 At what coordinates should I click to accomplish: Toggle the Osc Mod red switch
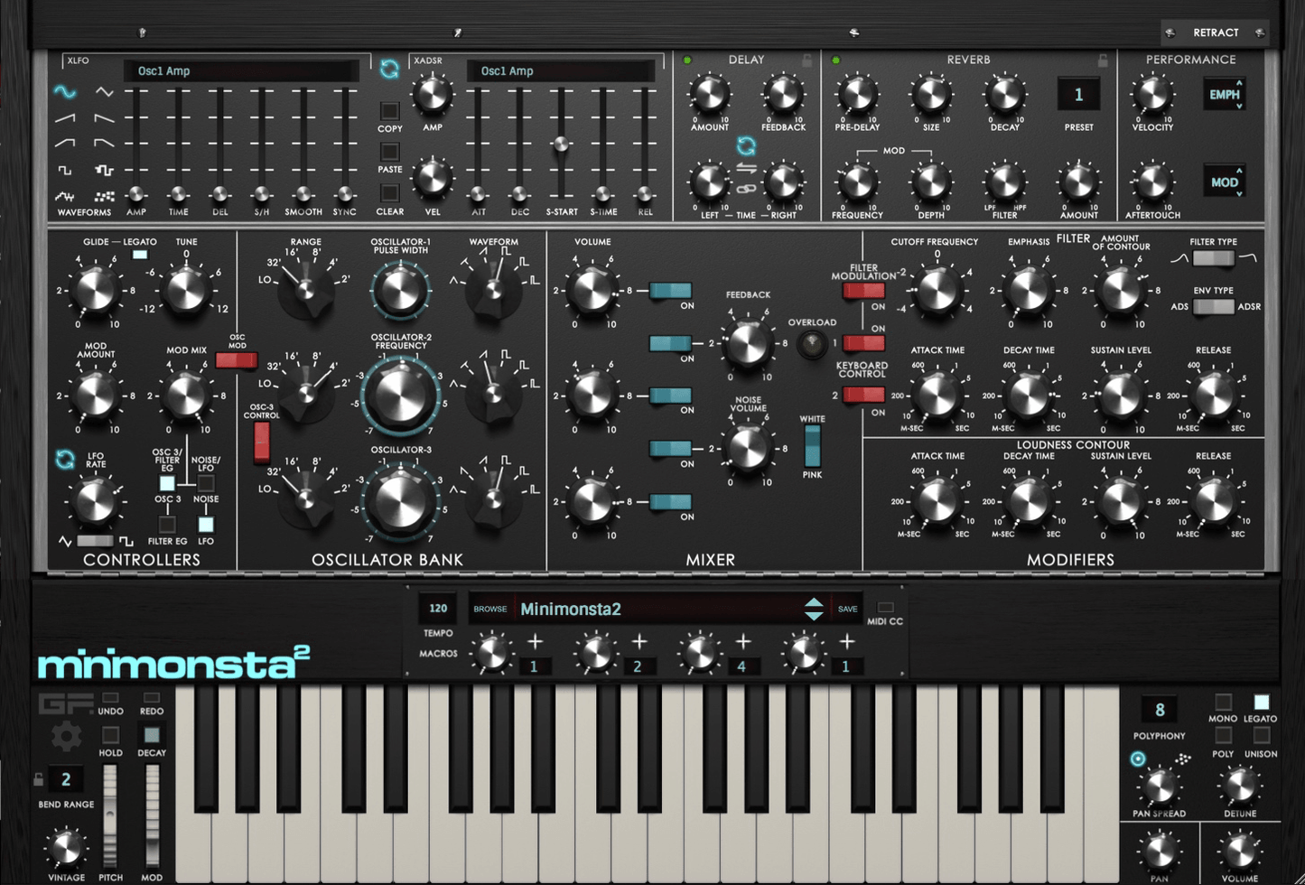236,360
